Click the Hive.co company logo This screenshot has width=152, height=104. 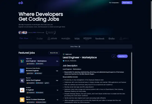coord(22,100)
